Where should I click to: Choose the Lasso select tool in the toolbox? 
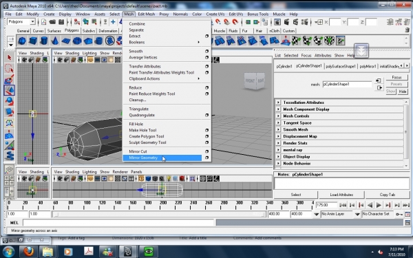point(10,69)
